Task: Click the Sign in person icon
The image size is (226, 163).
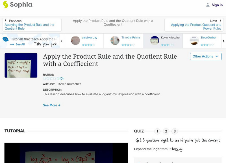Action: [x=208, y=5]
